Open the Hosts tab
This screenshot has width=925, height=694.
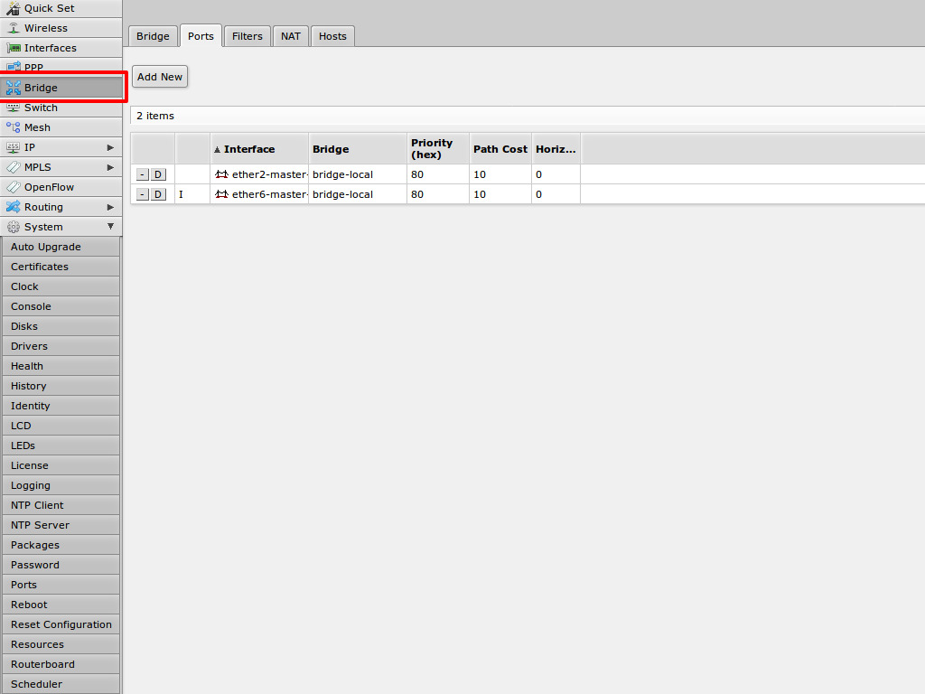pos(332,36)
